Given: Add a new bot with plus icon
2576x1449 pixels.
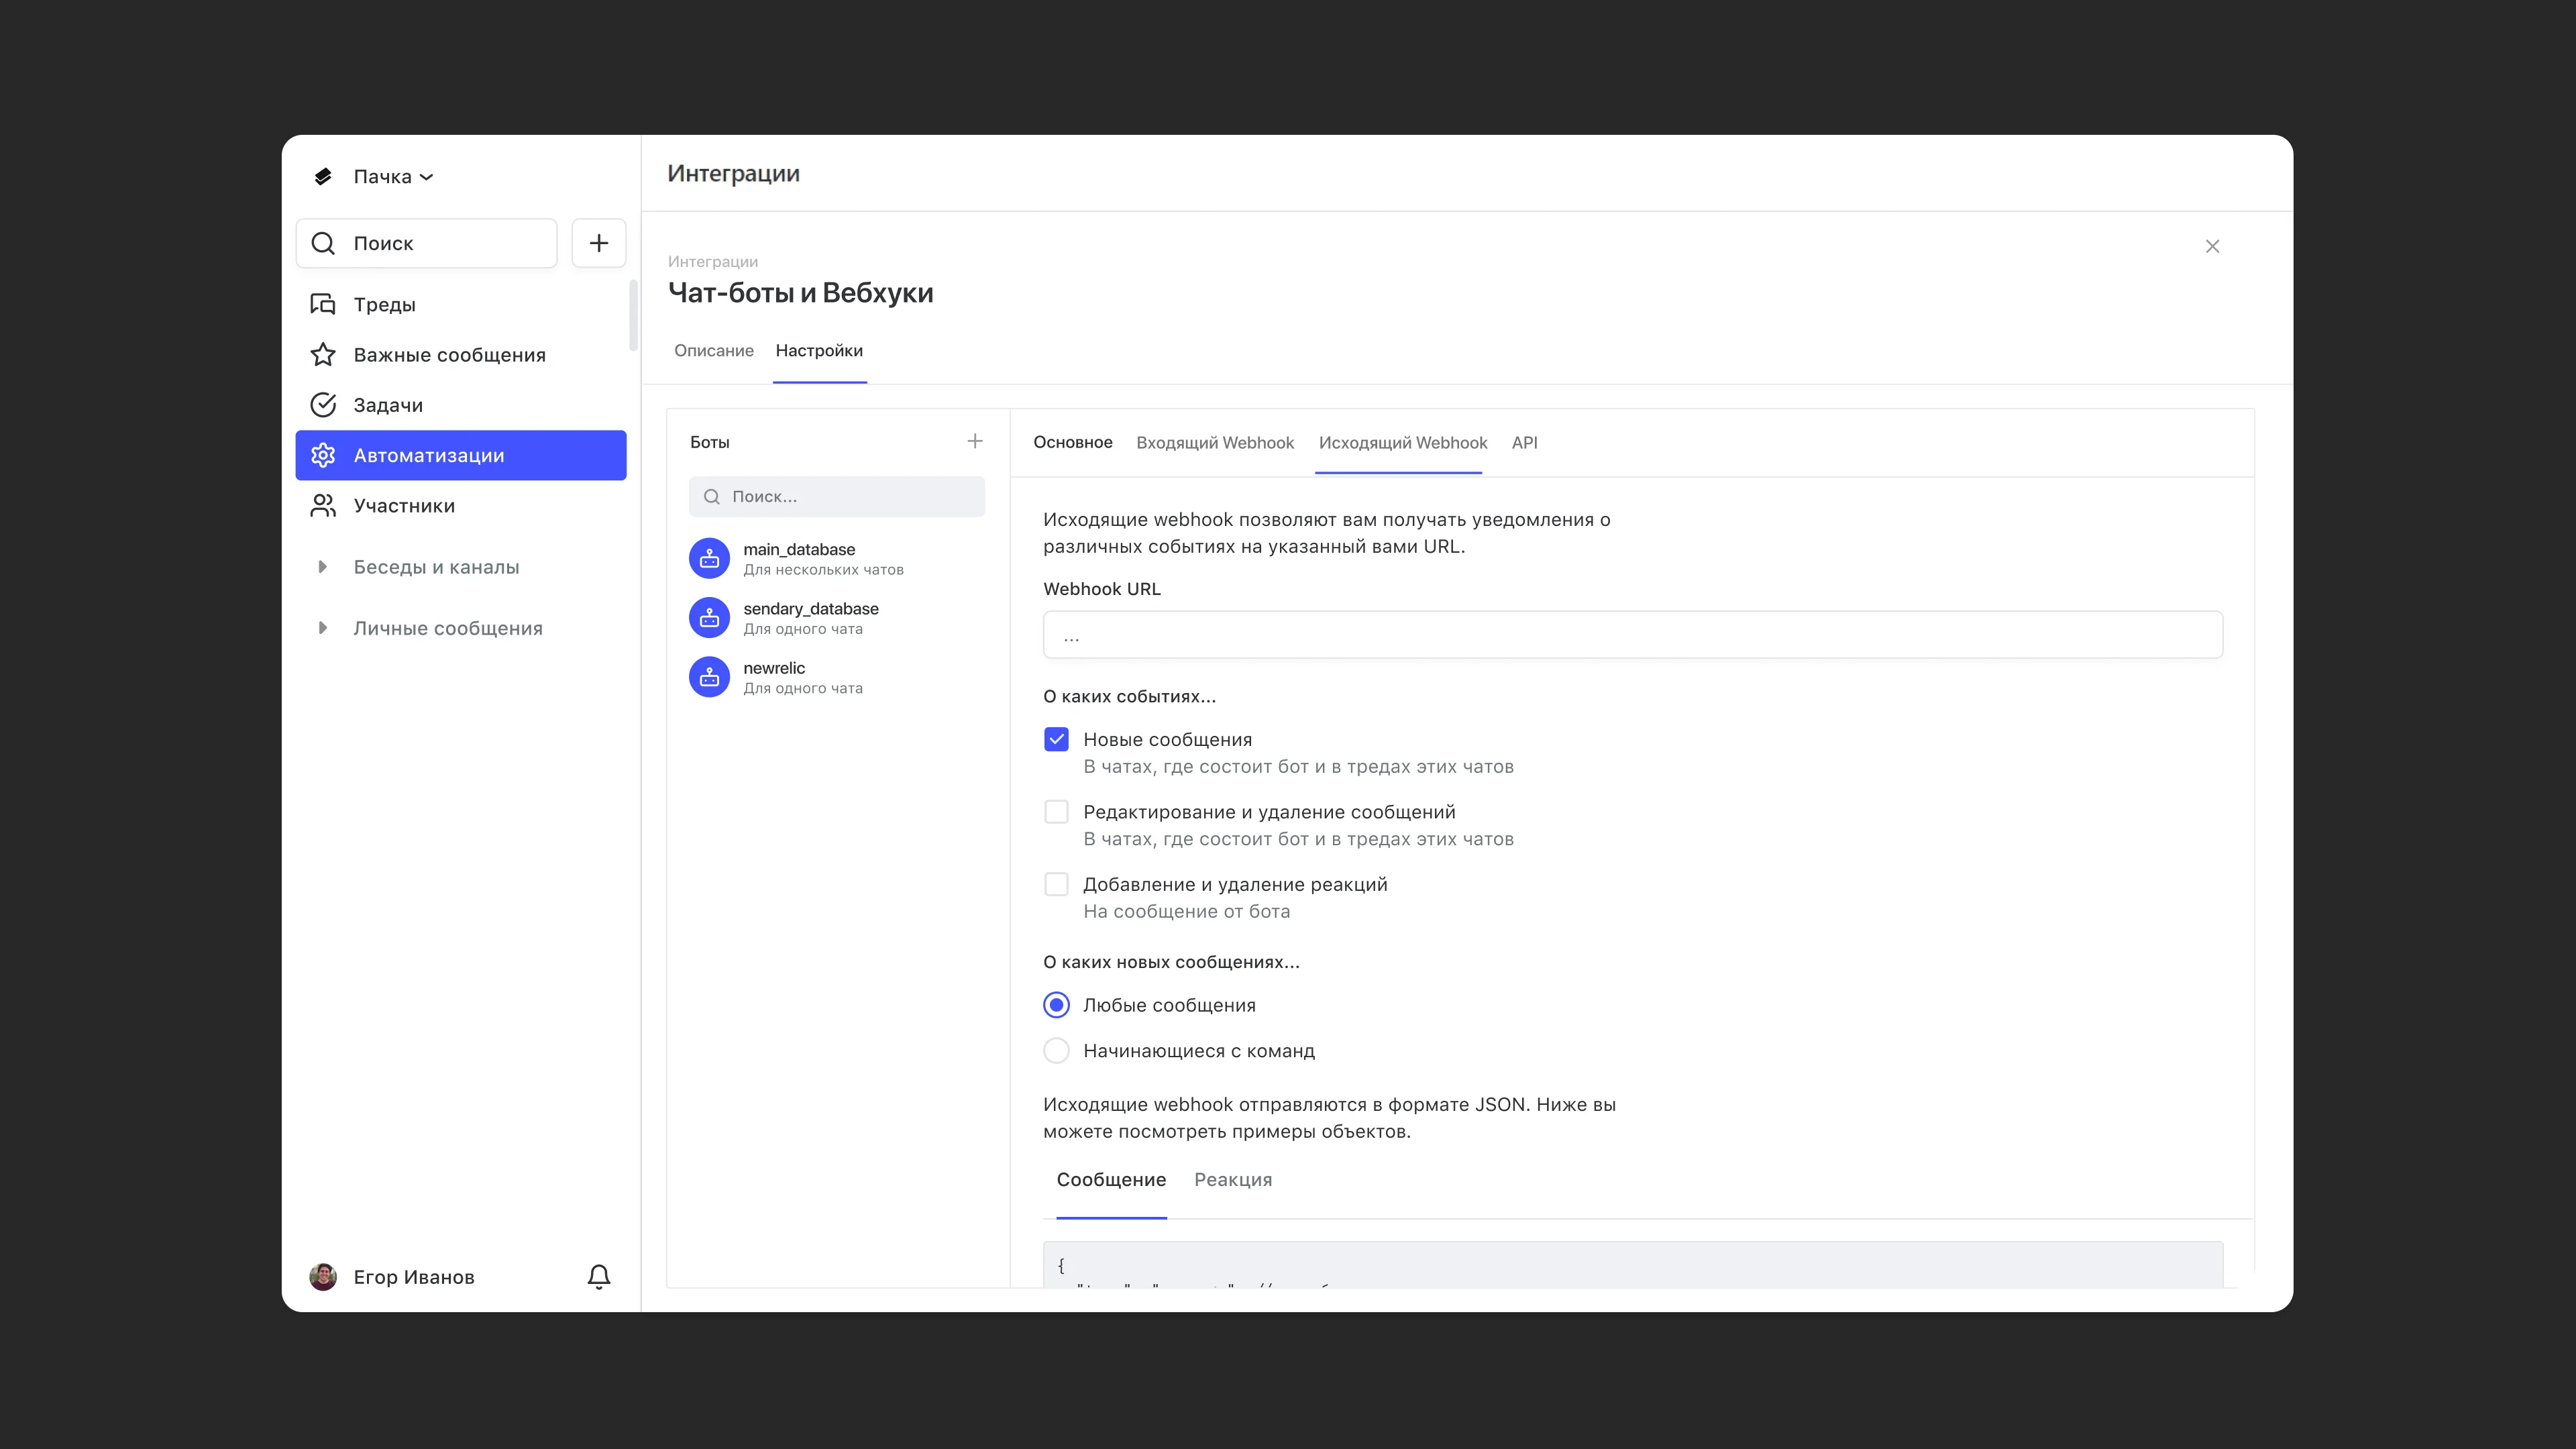Looking at the screenshot, I should click(975, 441).
